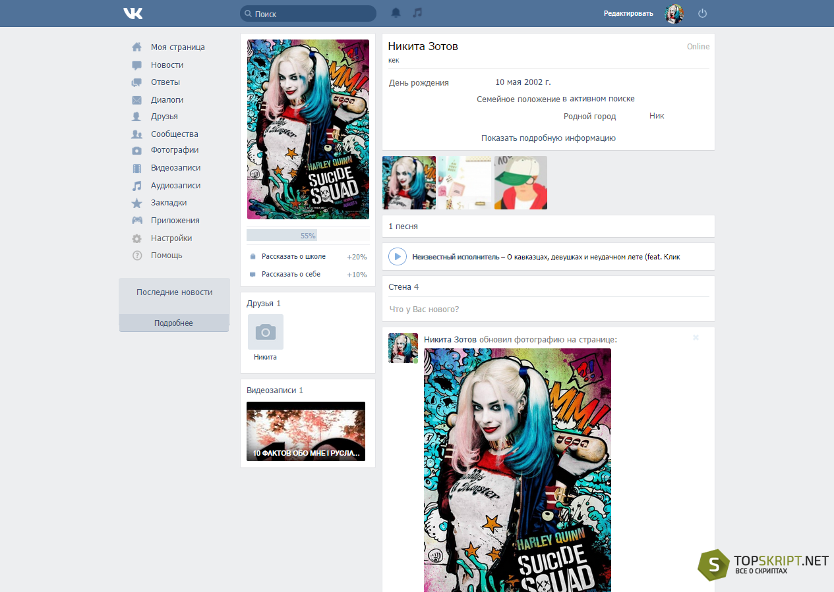834x592 pixels.
Task: Open the 10 ФАКТОВ ОБО МНЕ video thumbnail
Action: coord(306,431)
